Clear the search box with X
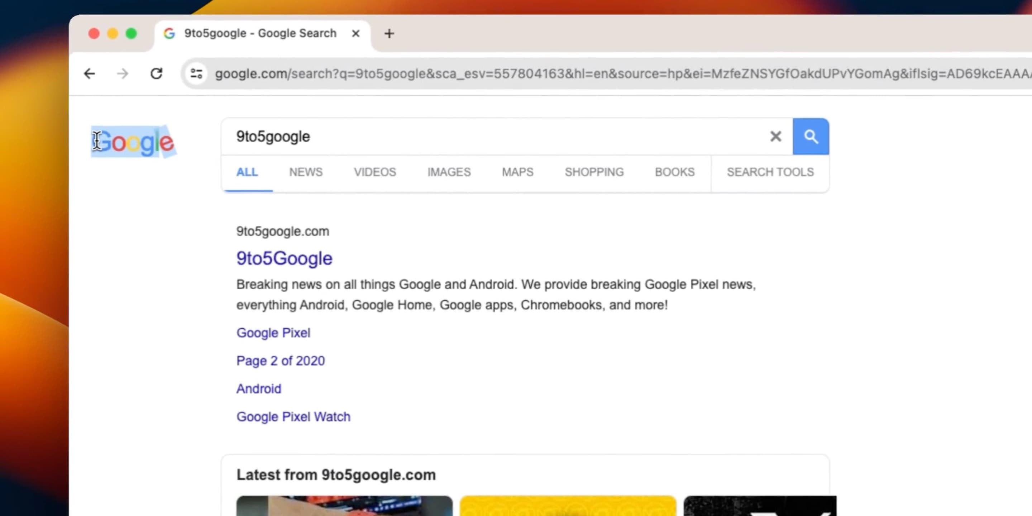Image resolution: width=1032 pixels, height=516 pixels. tap(775, 137)
